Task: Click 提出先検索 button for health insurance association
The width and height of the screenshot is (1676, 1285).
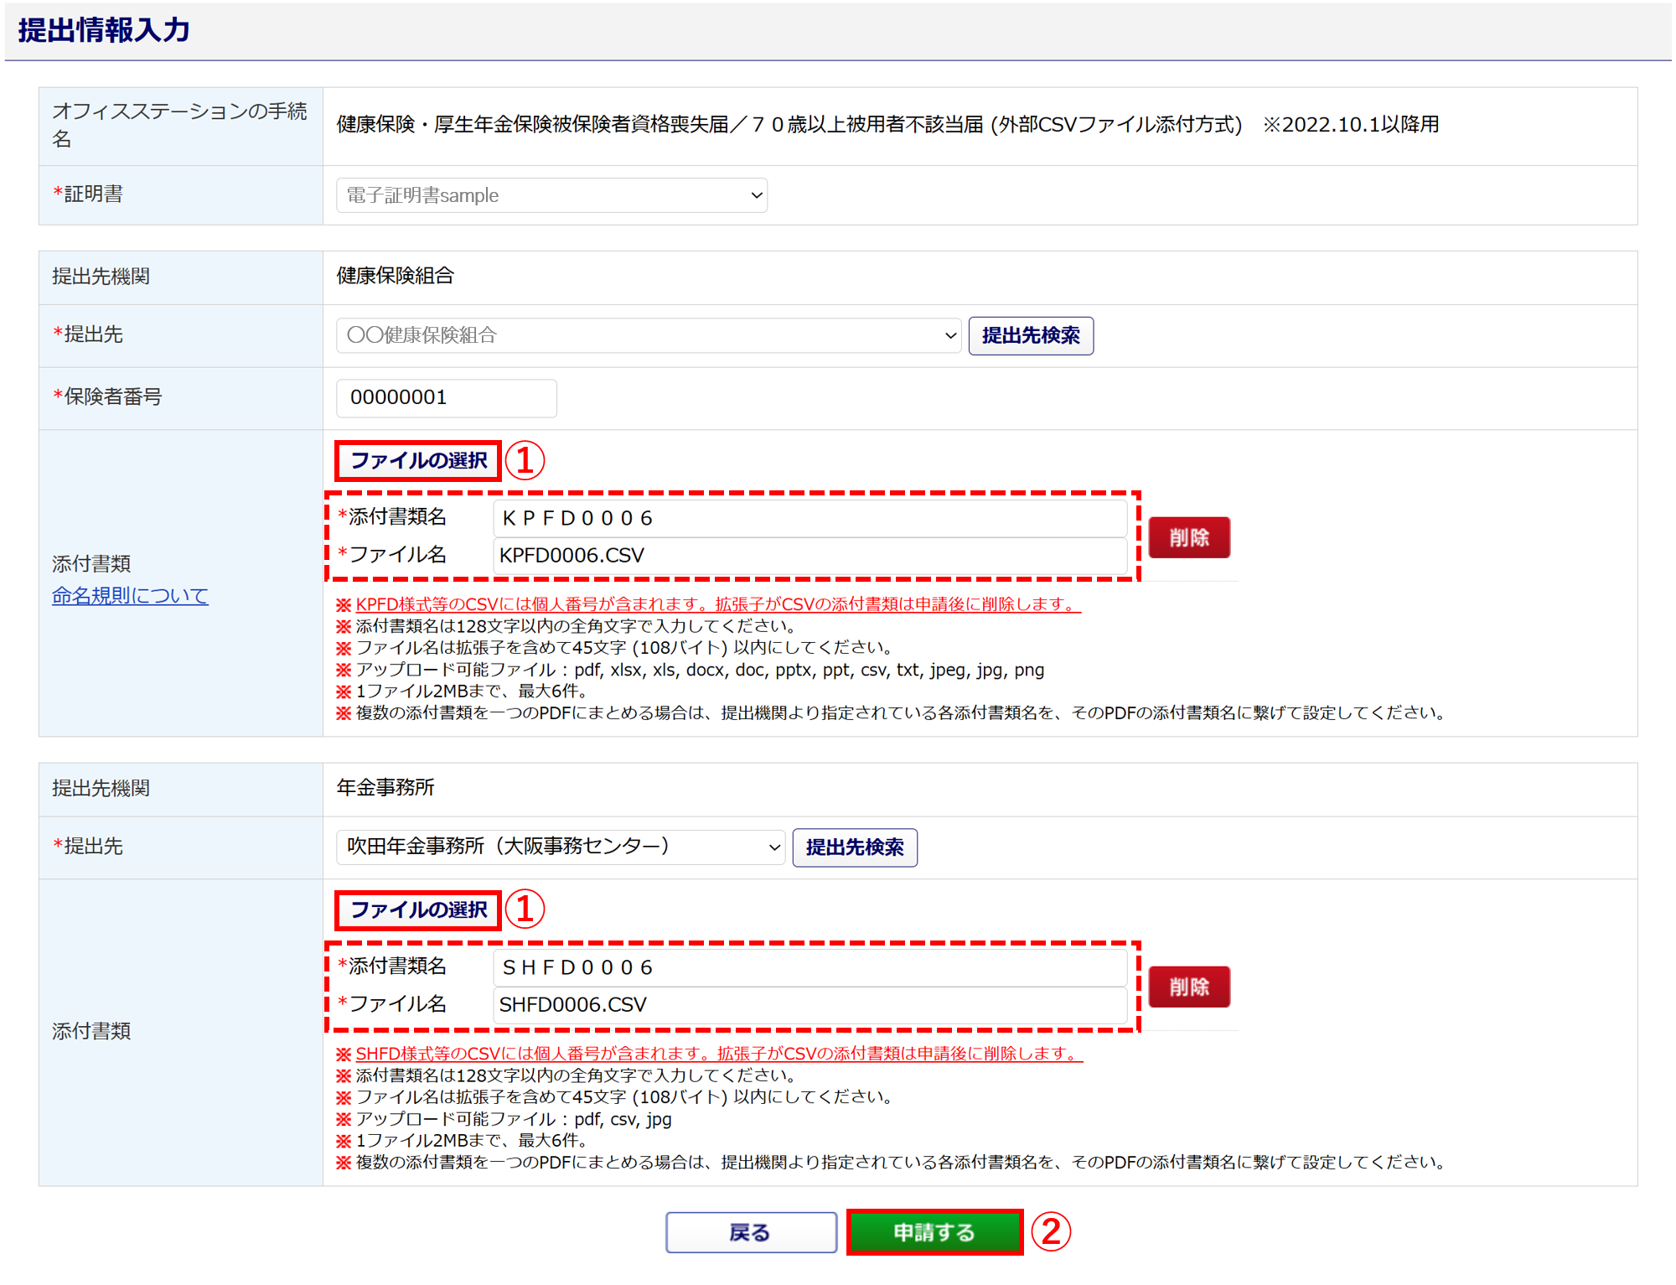Action: click(x=1030, y=335)
